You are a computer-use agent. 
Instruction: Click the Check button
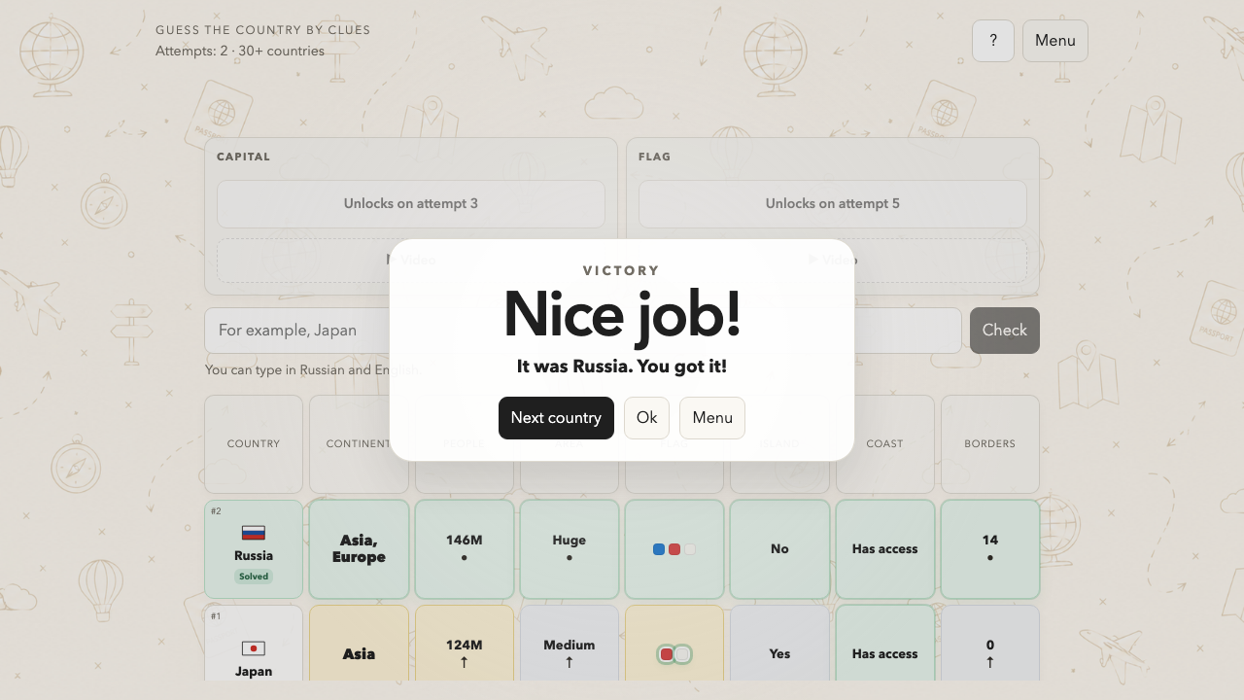(1005, 331)
